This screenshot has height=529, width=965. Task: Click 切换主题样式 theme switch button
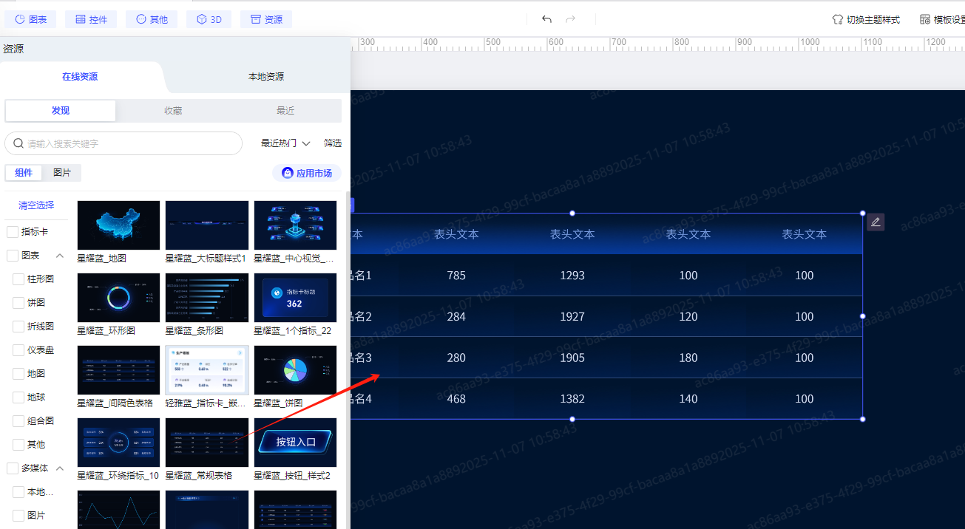click(x=866, y=19)
